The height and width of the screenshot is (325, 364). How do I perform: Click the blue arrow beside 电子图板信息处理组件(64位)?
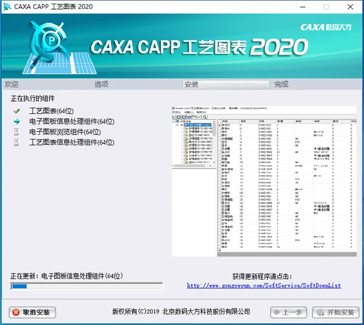click(16, 121)
